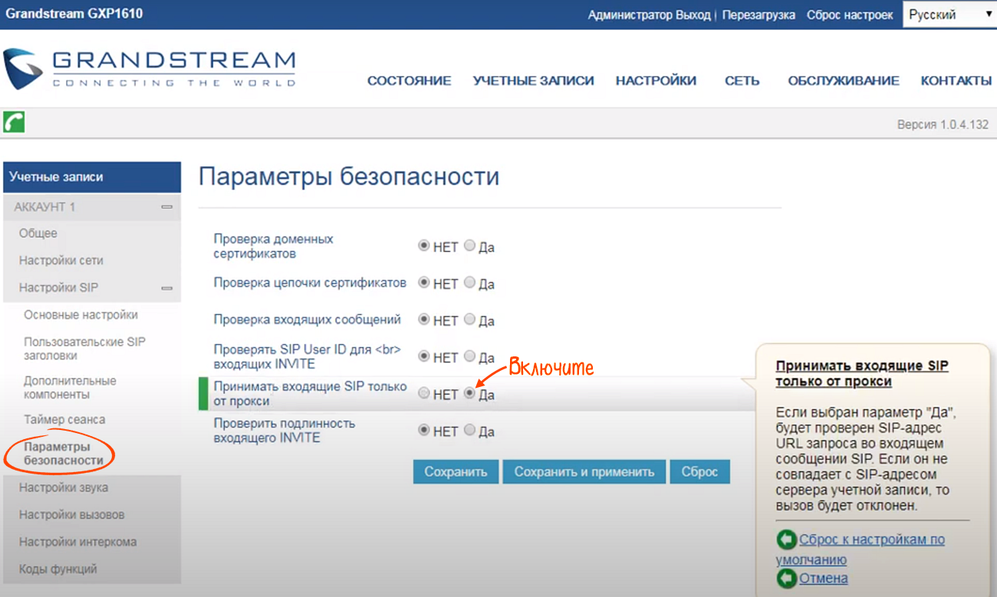Viewport: 997px width, 597px height.
Task: Open the Русский language dropdown
Action: (x=949, y=15)
